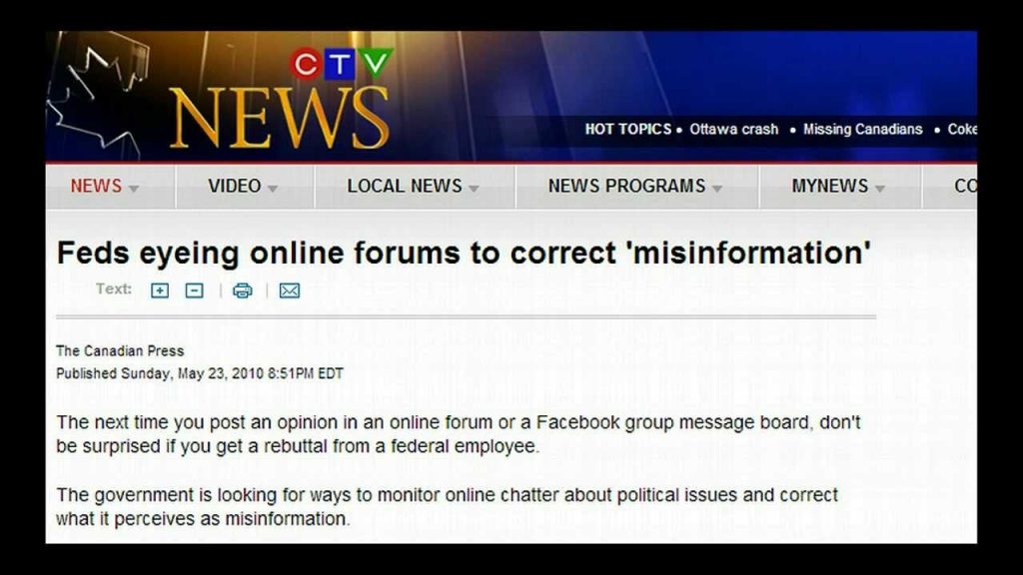Decrease the article text size
The width and height of the screenshot is (1023, 575).
[x=195, y=290]
